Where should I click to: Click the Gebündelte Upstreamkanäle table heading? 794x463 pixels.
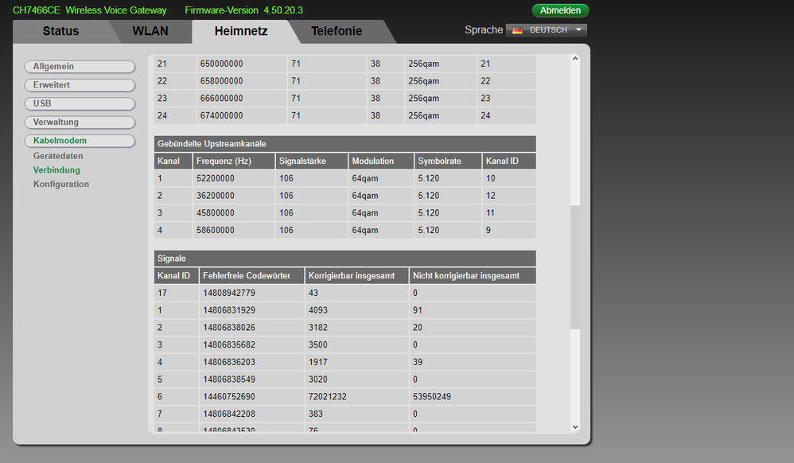pyautogui.click(x=344, y=144)
